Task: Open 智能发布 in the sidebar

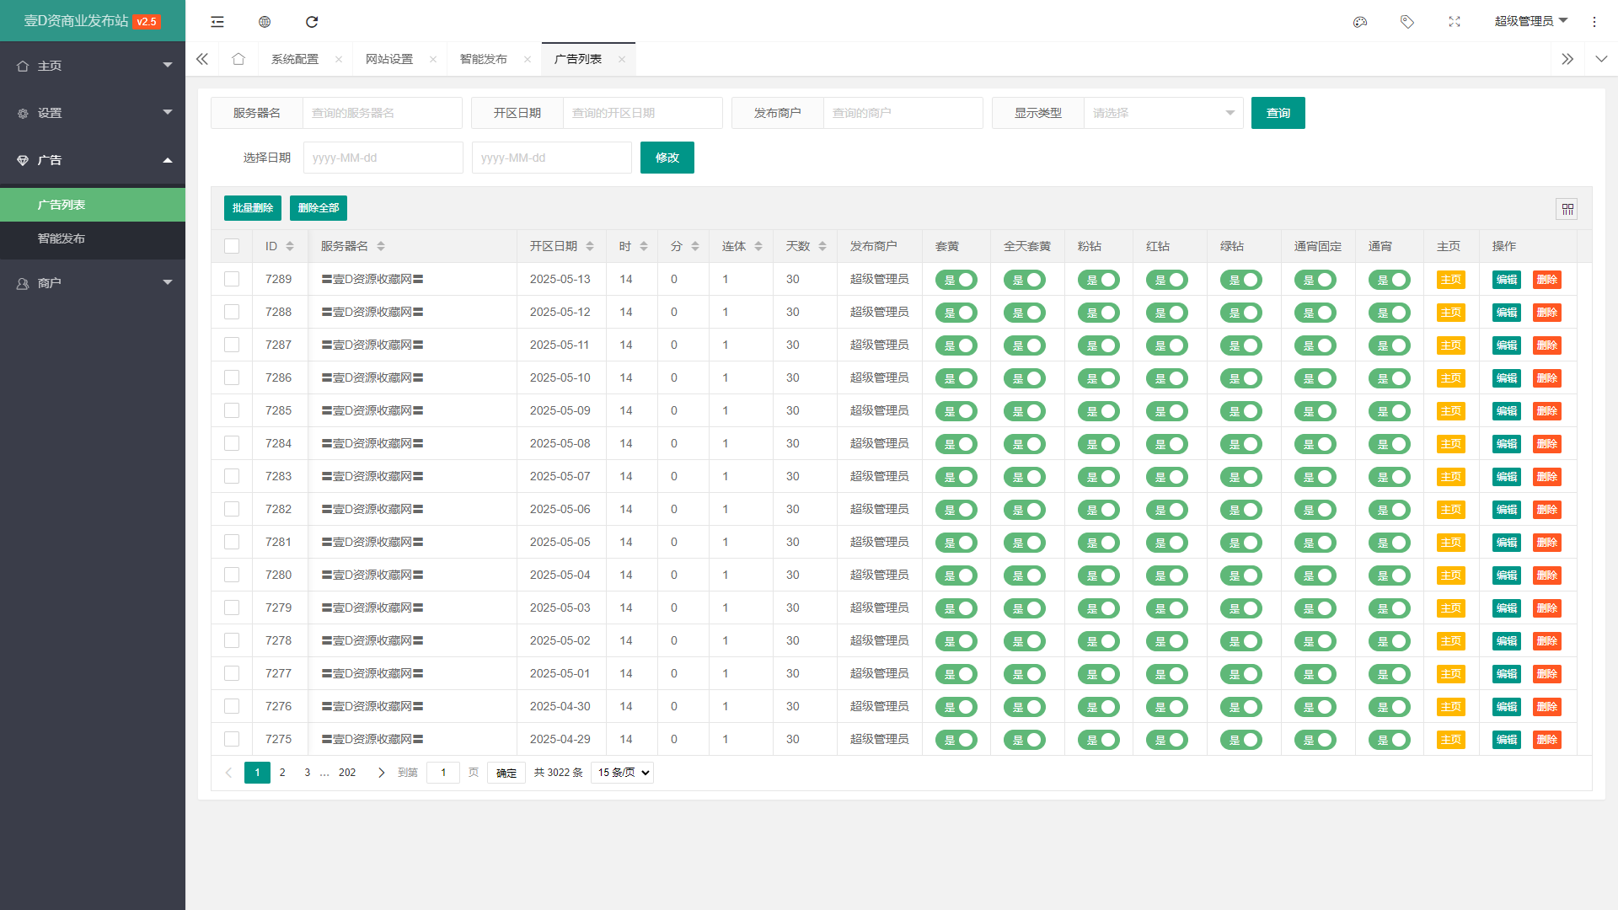Action: click(93, 238)
